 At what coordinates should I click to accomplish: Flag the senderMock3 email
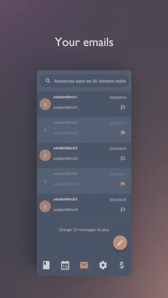point(123,159)
